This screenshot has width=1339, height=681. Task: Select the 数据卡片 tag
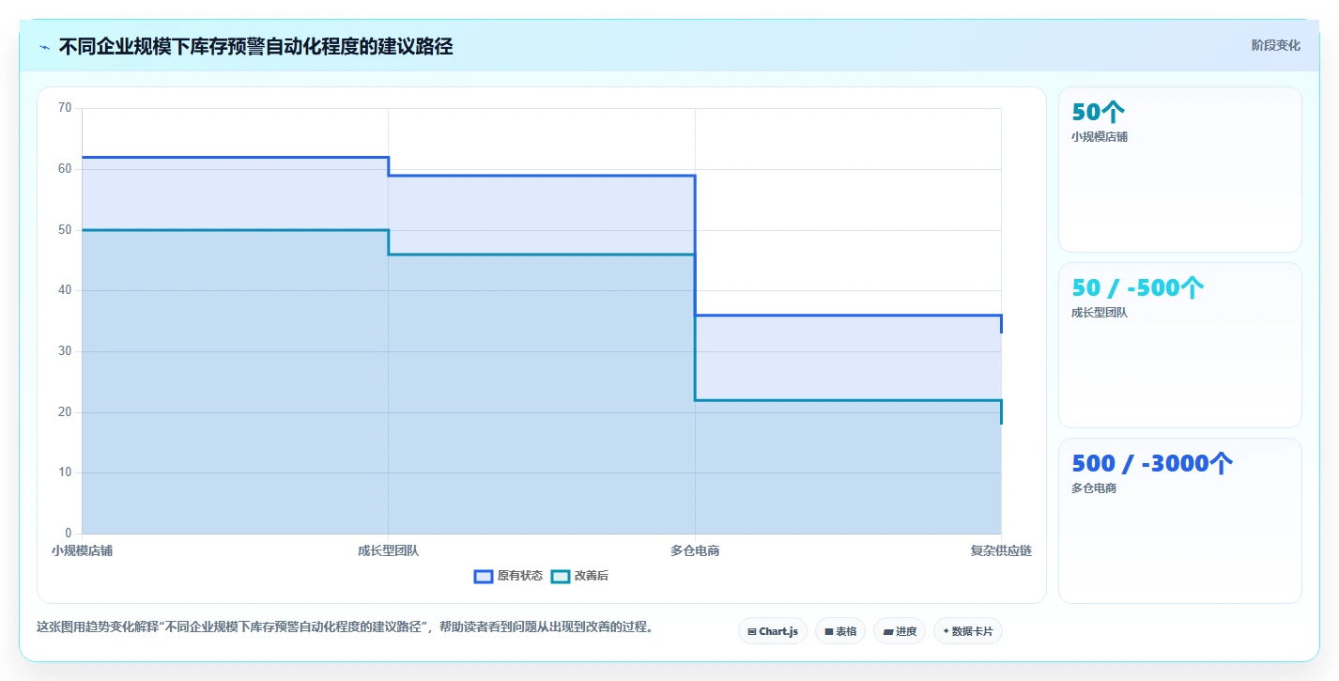point(968,631)
